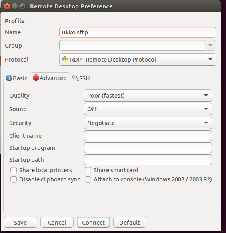Expand the Sound dropdown set to Off
The width and height of the screenshot is (226, 233).
point(148,109)
